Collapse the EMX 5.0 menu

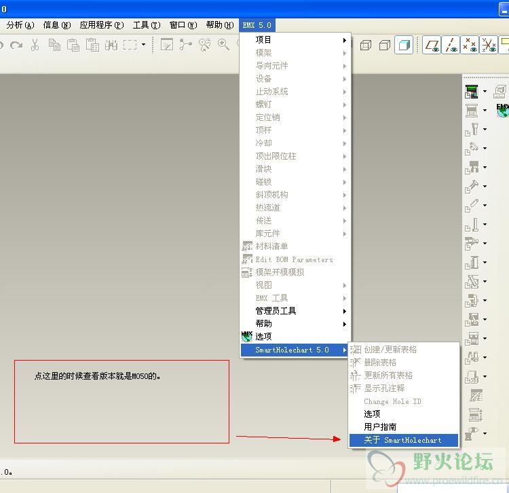click(x=257, y=25)
